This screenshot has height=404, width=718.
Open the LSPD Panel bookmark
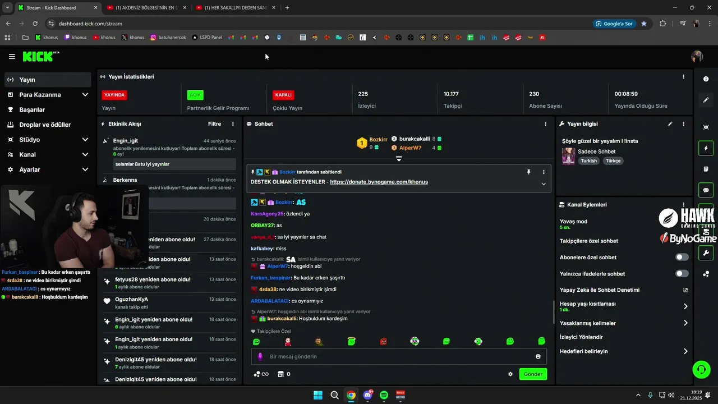tap(207, 38)
